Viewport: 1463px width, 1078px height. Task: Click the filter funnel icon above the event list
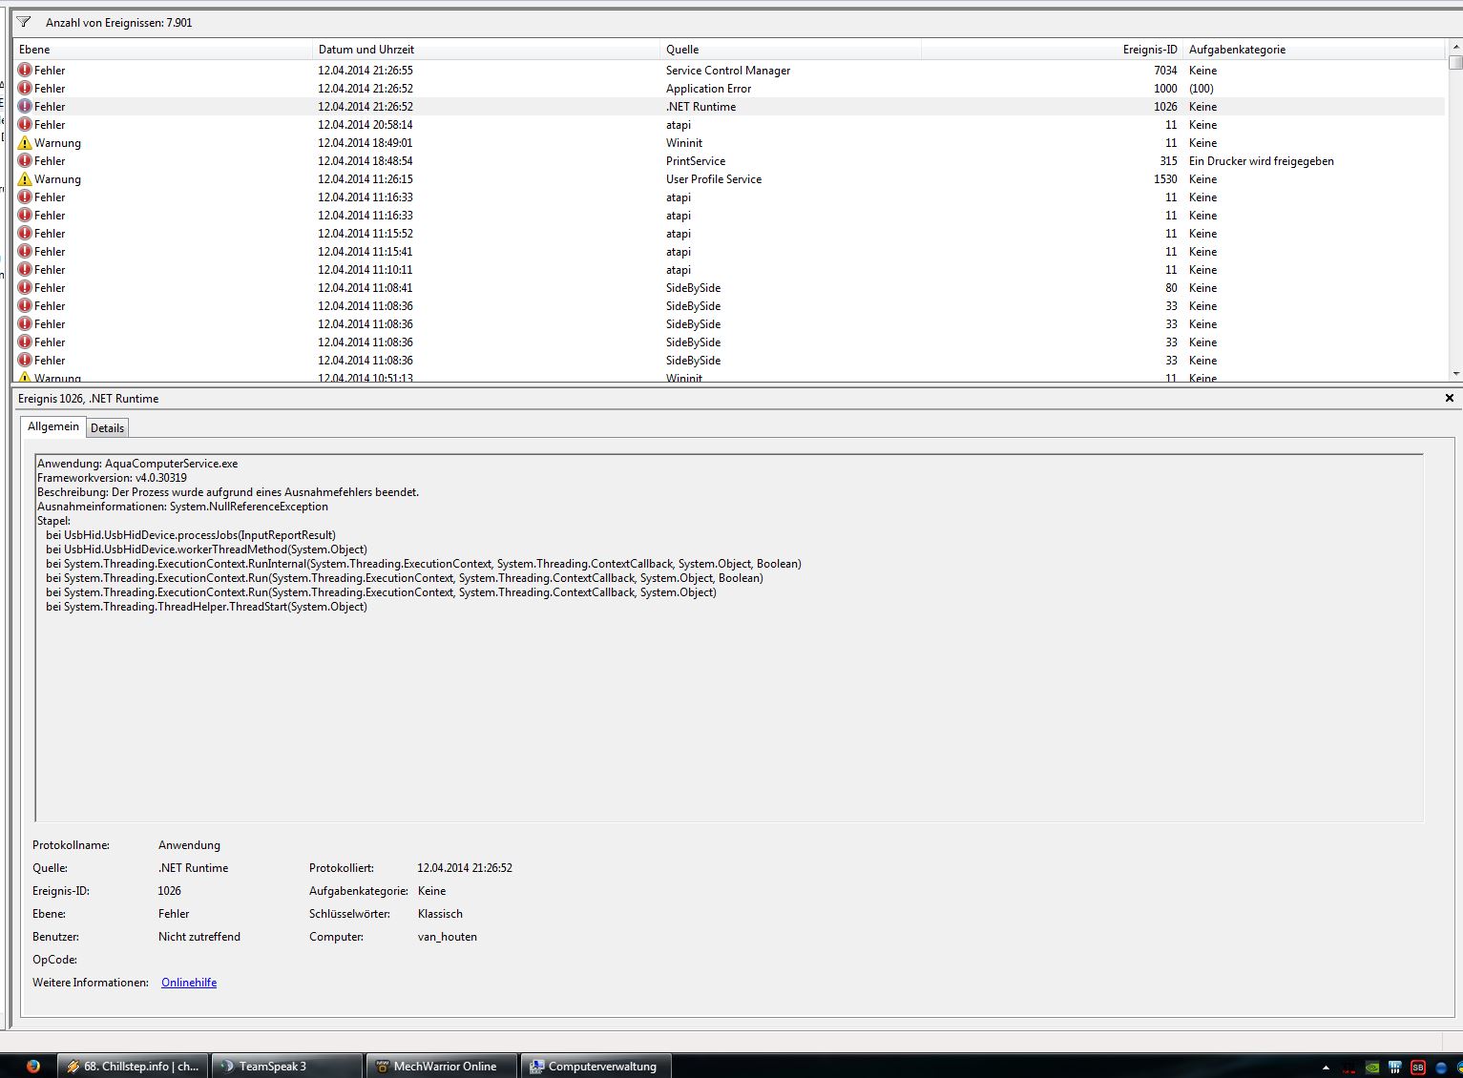point(24,22)
